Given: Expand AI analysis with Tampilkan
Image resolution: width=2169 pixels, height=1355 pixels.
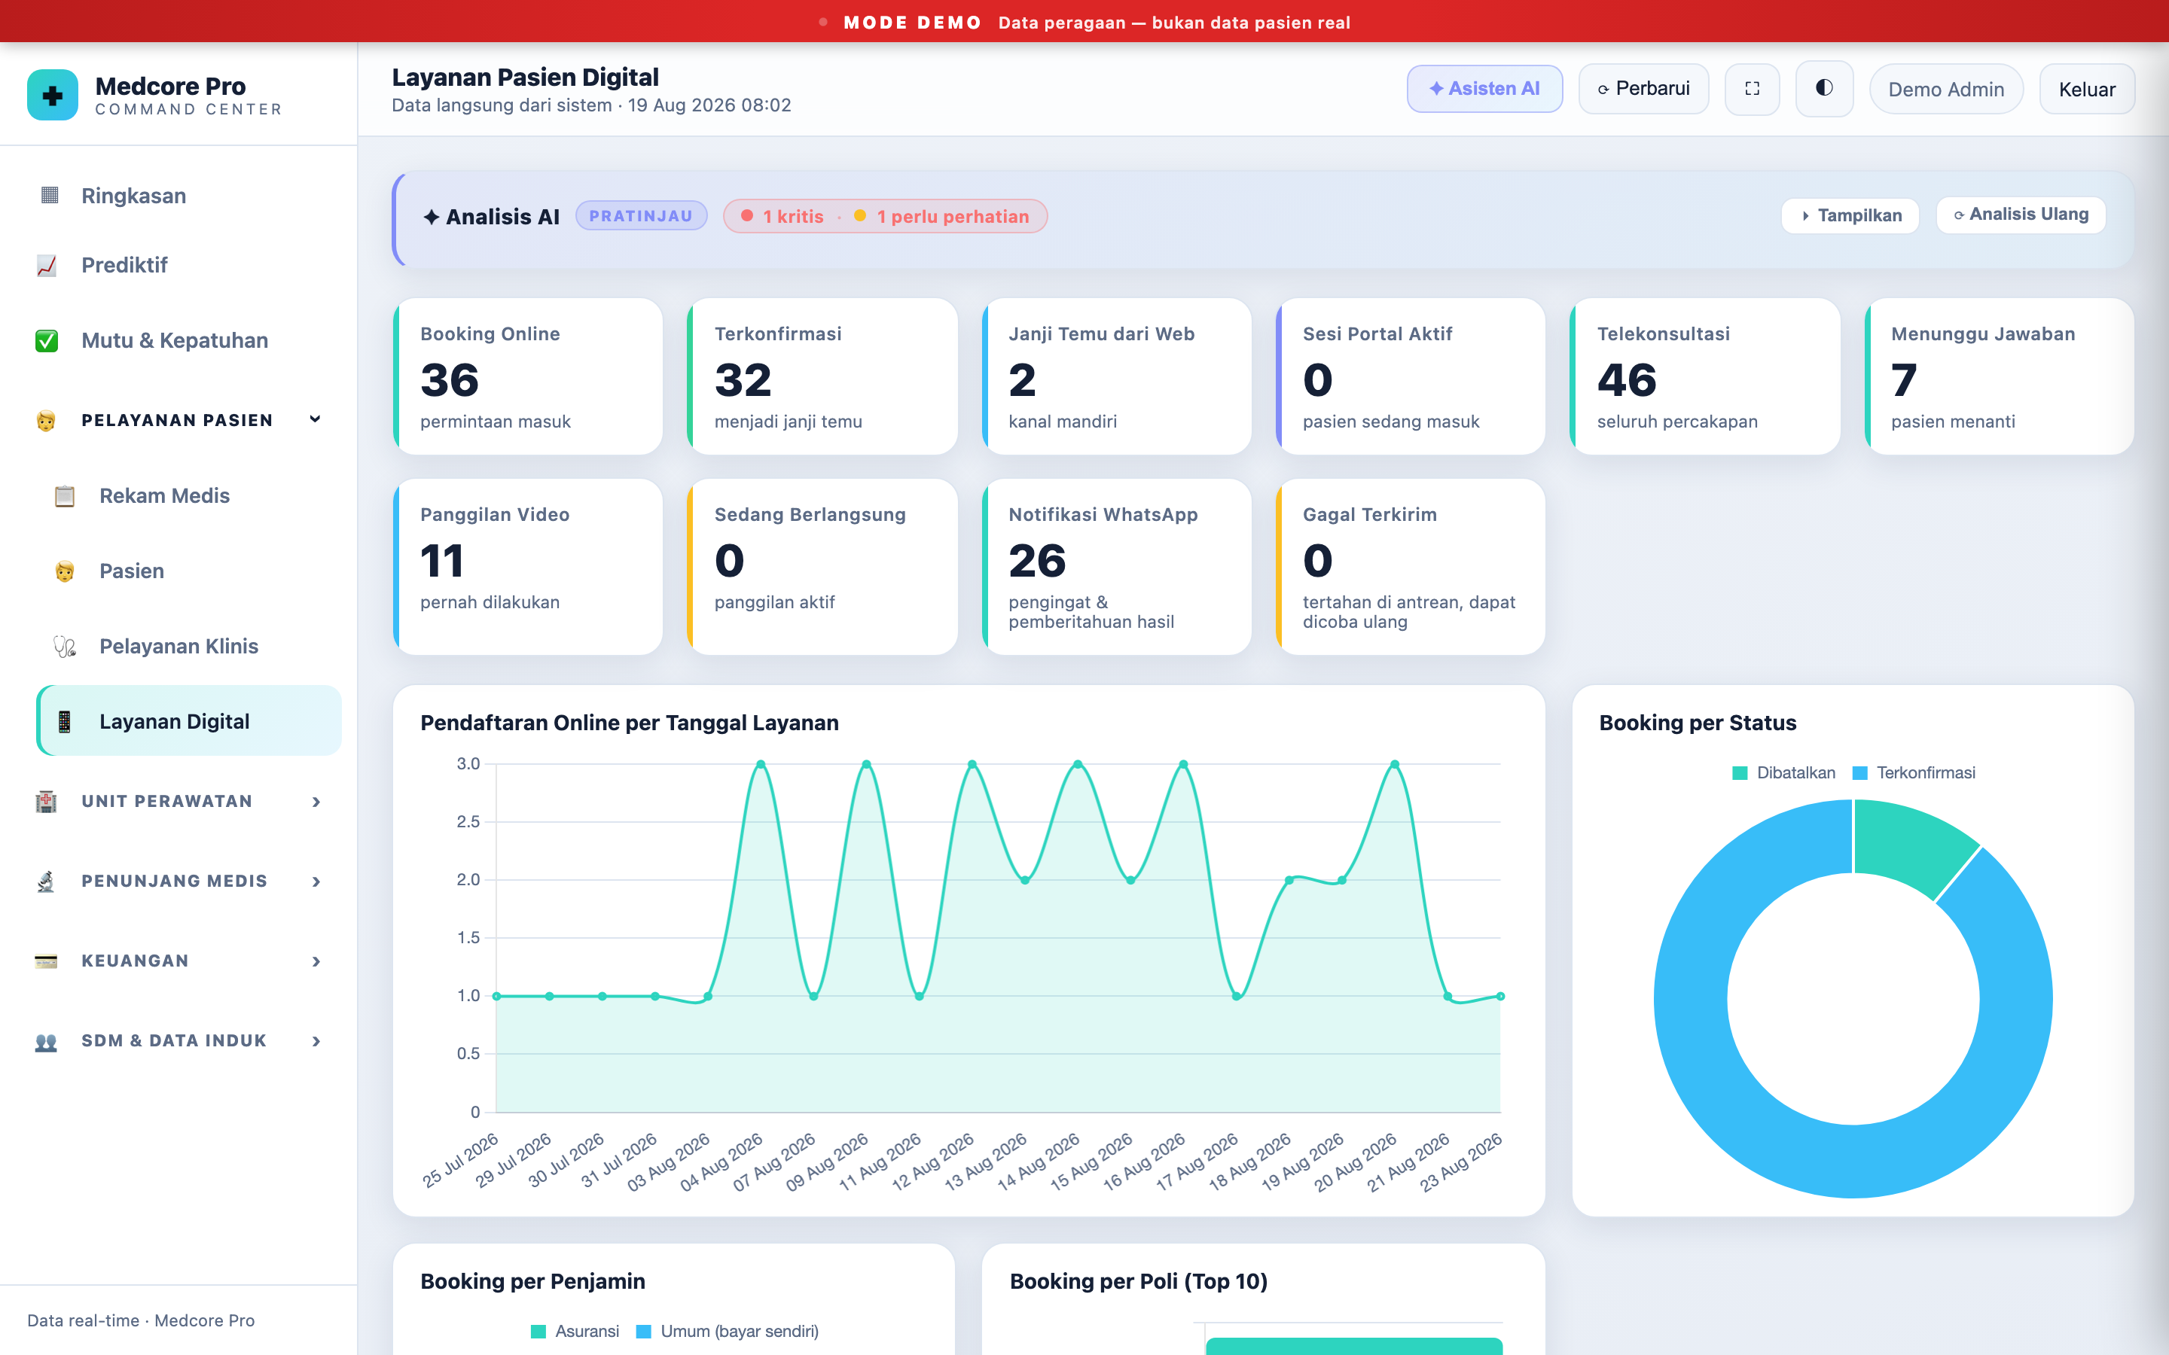Looking at the screenshot, I should coord(1850,215).
